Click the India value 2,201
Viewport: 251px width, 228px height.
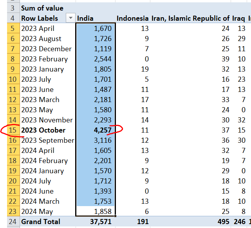(x=103, y=161)
